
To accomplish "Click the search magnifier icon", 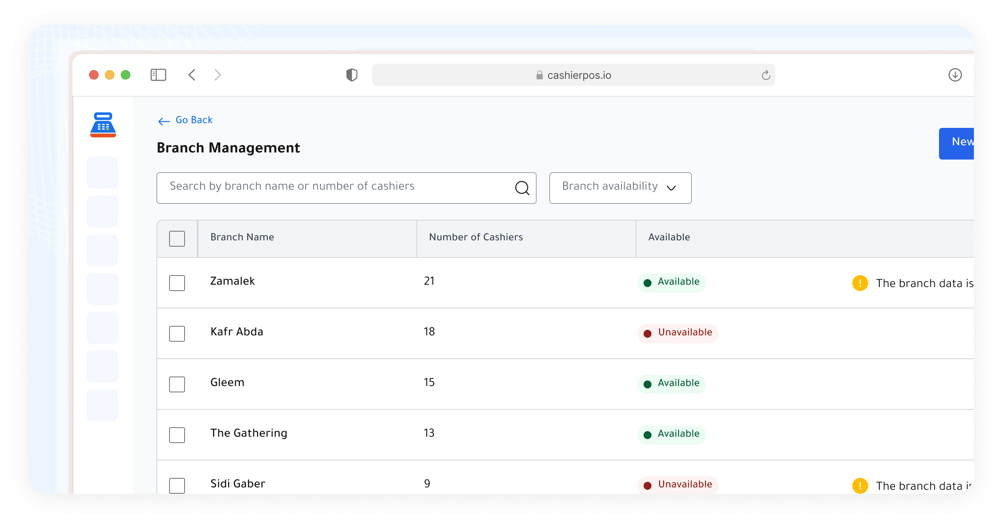I will [x=522, y=188].
